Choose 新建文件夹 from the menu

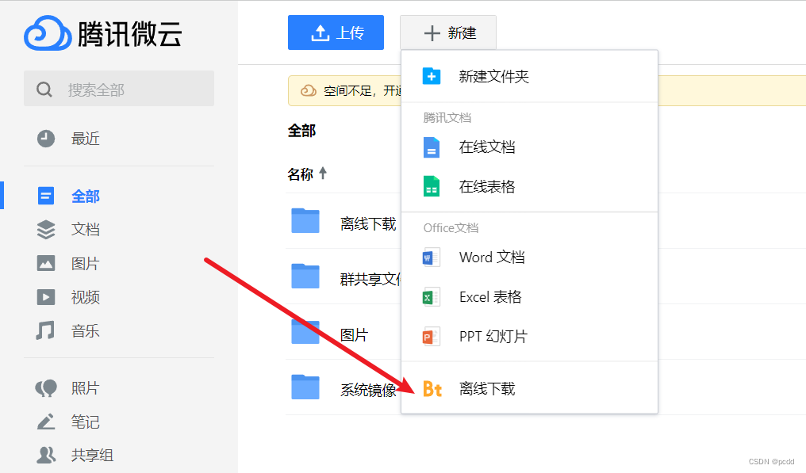529,77
